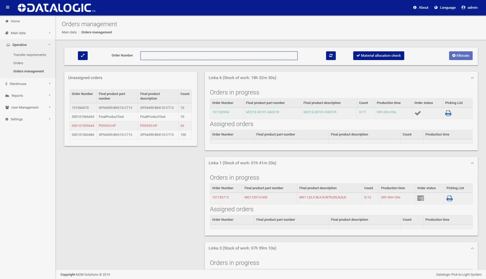Click the refresh orders button

tap(331, 55)
